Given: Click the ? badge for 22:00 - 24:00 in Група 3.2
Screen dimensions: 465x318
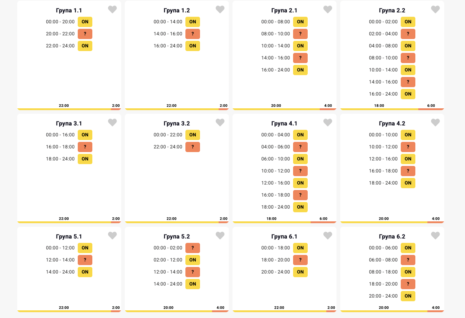Looking at the screenshot, I should (x=193, y=147).
